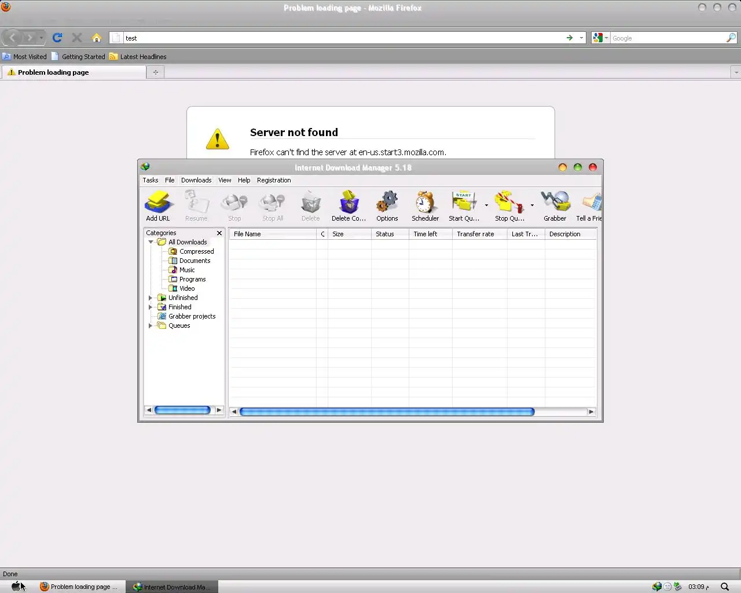Click the Apple start icon on taskbar

17,586
